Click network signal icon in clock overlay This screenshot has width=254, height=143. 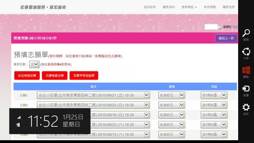[19, 117]
